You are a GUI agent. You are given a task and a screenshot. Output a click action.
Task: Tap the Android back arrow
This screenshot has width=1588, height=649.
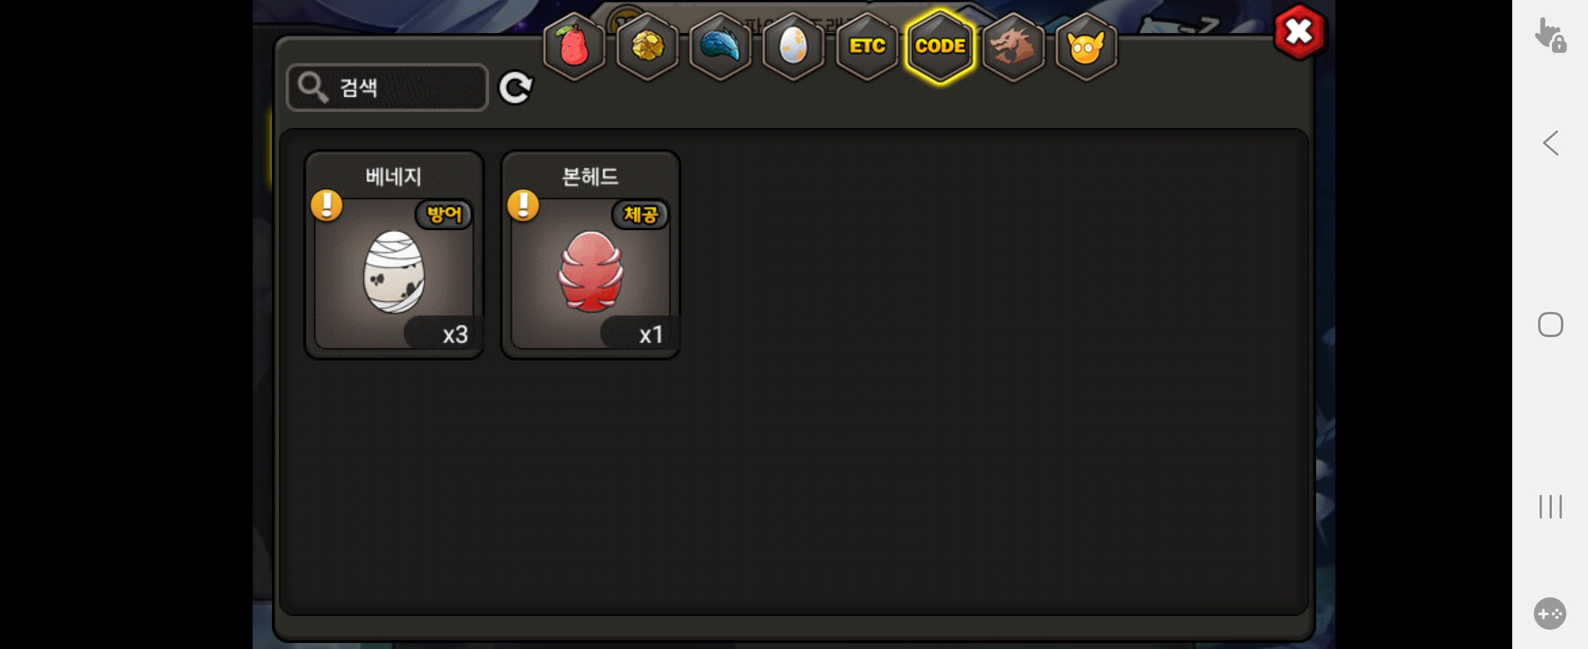(1550, 144)
